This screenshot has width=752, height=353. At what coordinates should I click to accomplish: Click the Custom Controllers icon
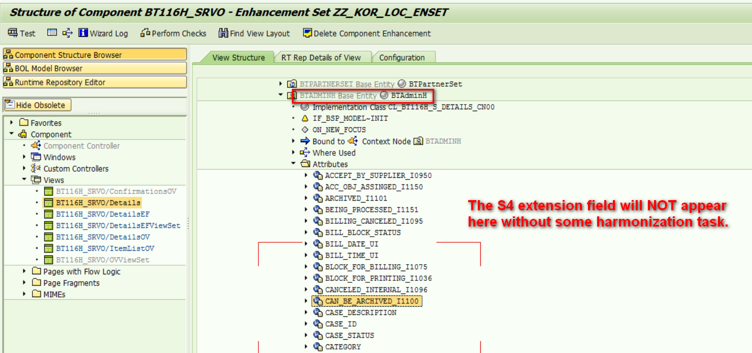(x=36, y=168)
